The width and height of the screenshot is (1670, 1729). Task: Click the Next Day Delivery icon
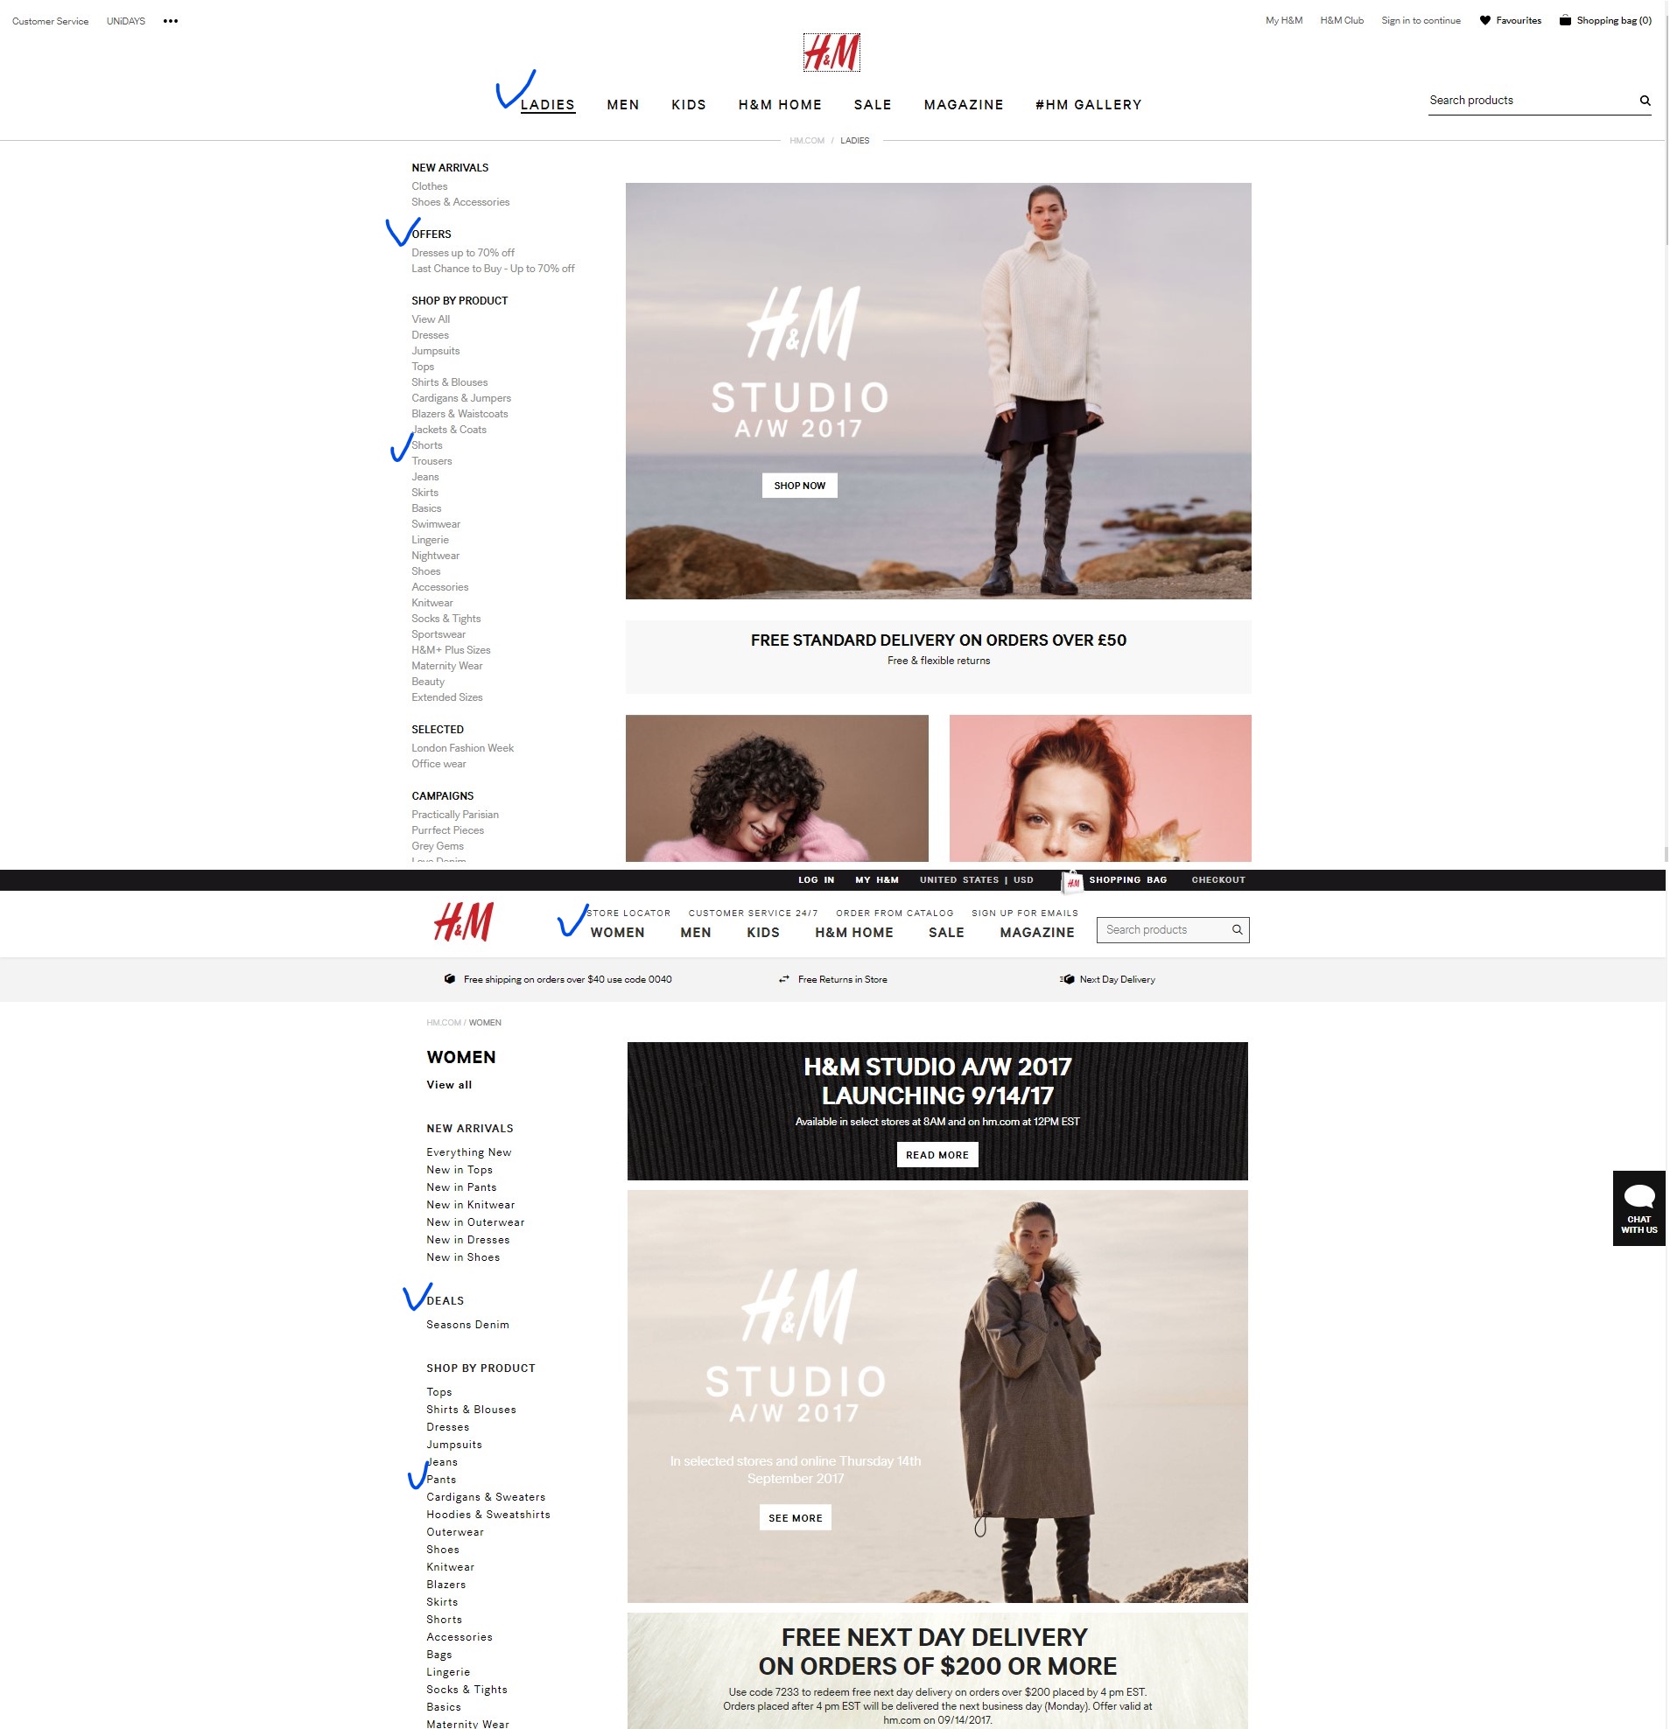(x=1067, y=979)
